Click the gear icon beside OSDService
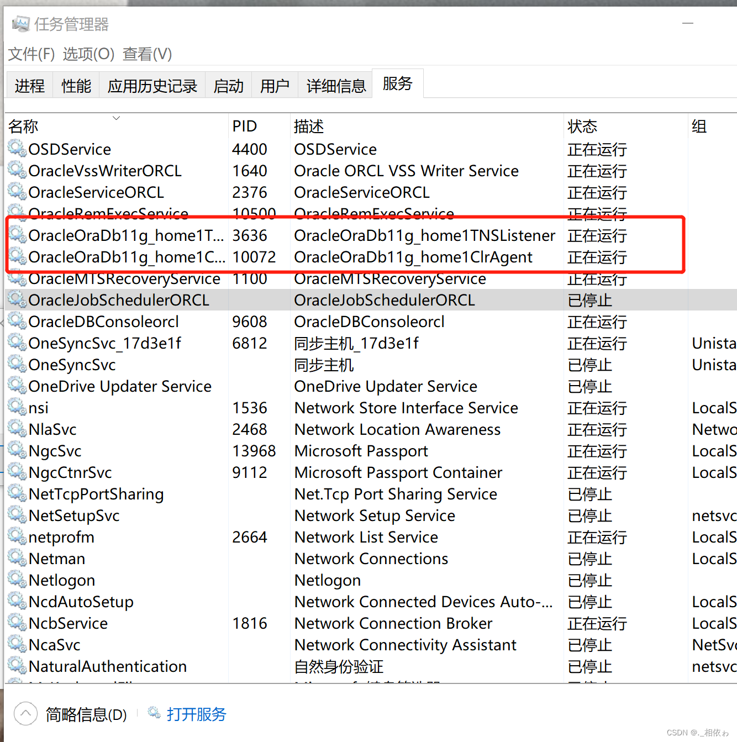 17,148
